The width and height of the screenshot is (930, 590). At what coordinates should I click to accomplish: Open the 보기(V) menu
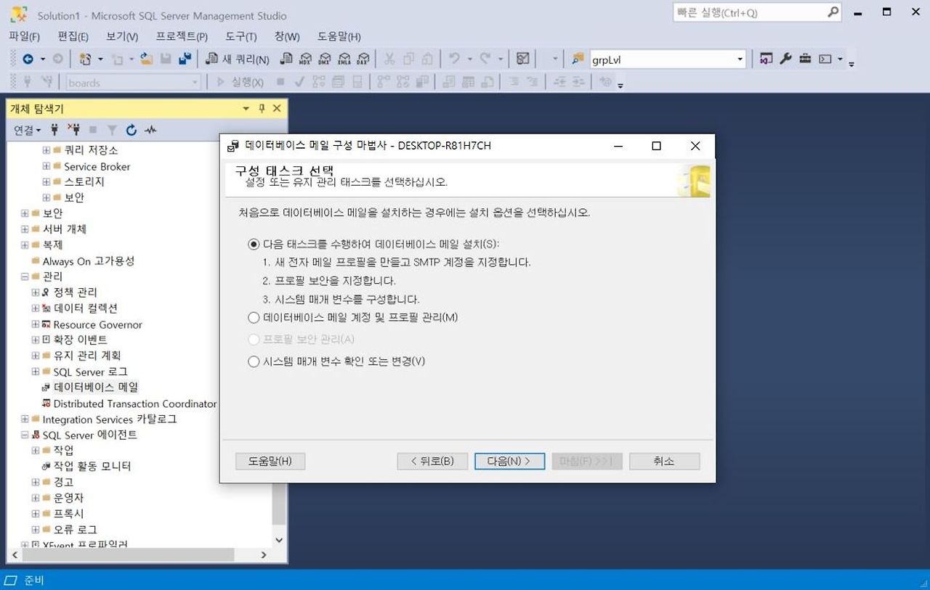tap(122, 36)
